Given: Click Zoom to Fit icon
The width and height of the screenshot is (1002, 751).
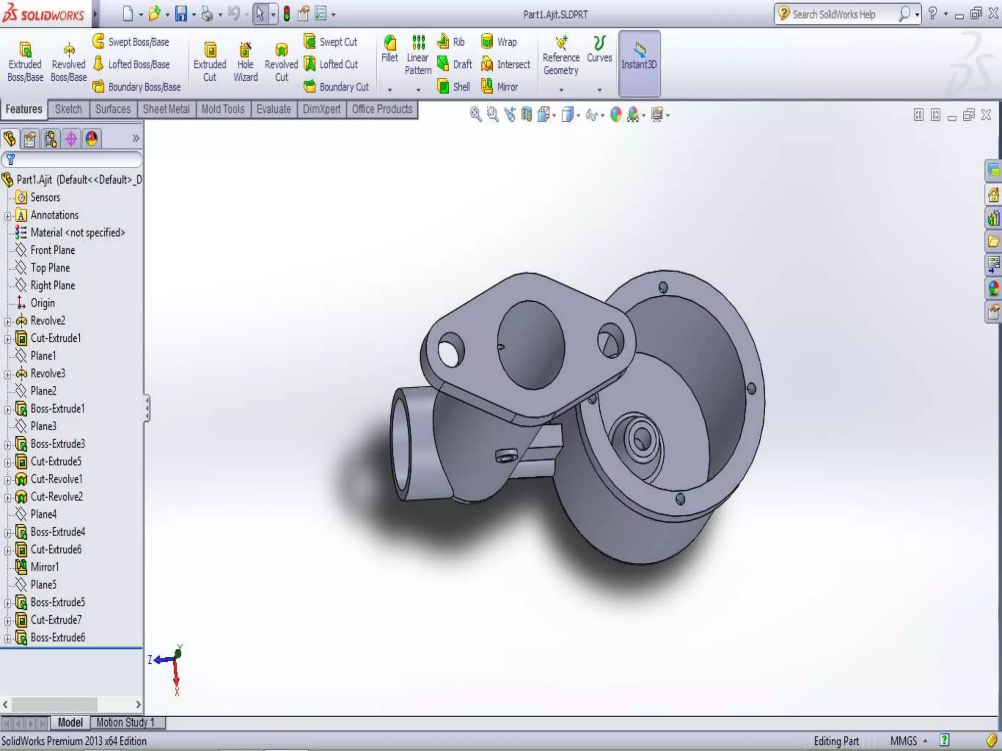Looking at the screenshot, I should click(x=475, y=114).
